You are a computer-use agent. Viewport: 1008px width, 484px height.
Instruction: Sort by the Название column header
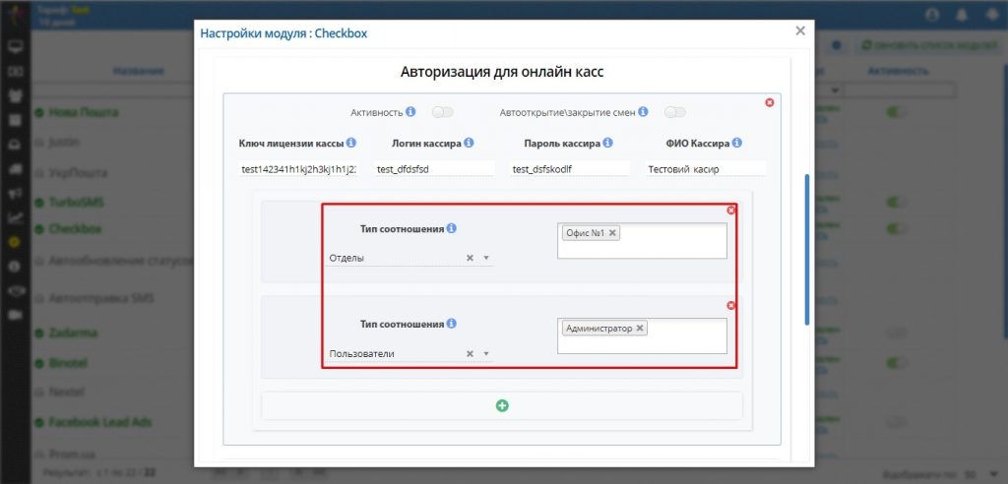[139, 71]
